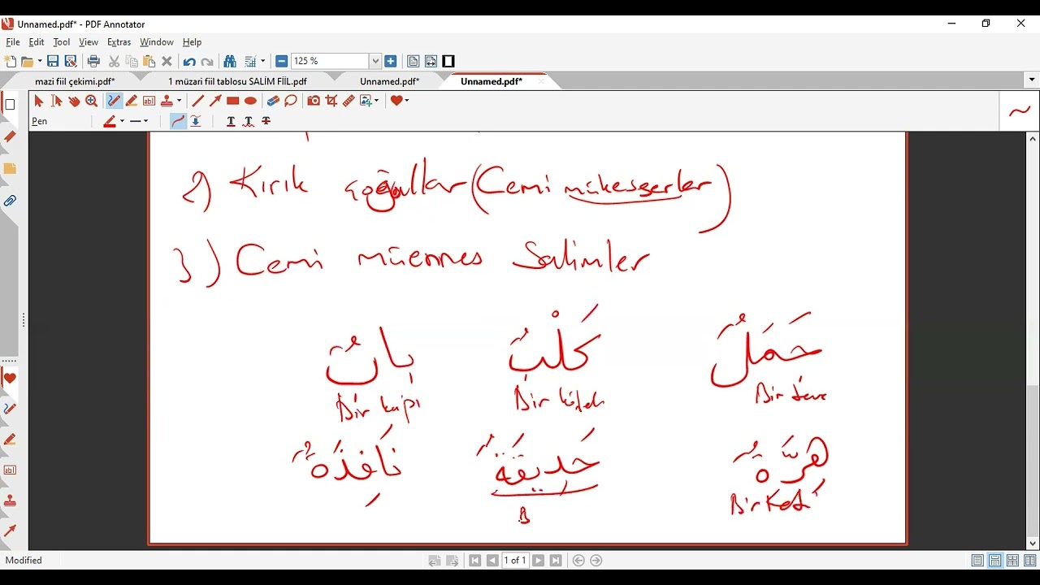
Task: Select the Favorites heart in left toolbox
Action: pos(10,378)
